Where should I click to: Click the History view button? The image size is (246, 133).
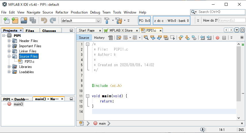tap(99, 38)
